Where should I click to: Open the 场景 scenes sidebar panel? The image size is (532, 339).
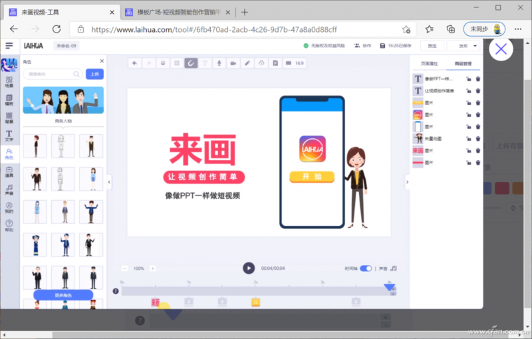[x=9, y=82]
